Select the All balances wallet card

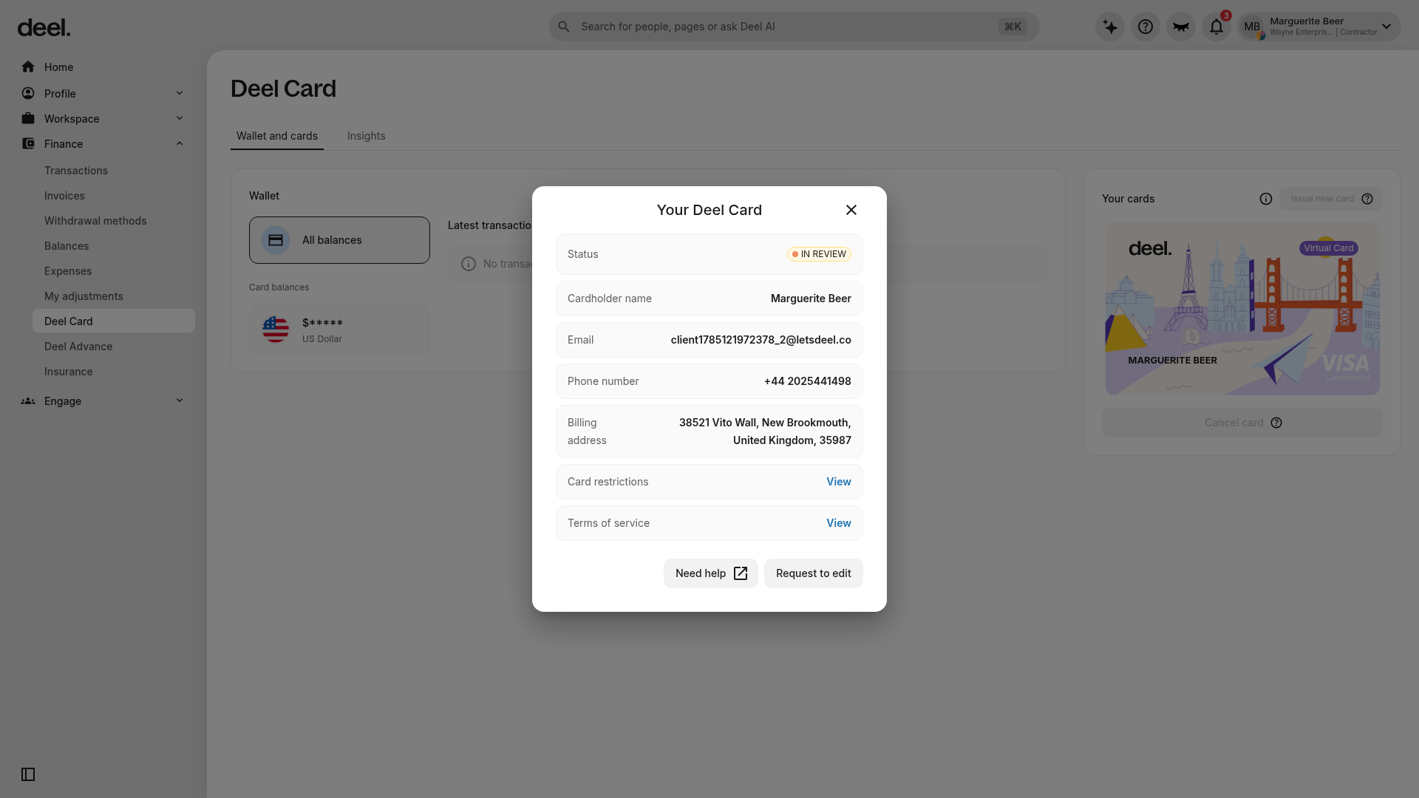[339, 240]
